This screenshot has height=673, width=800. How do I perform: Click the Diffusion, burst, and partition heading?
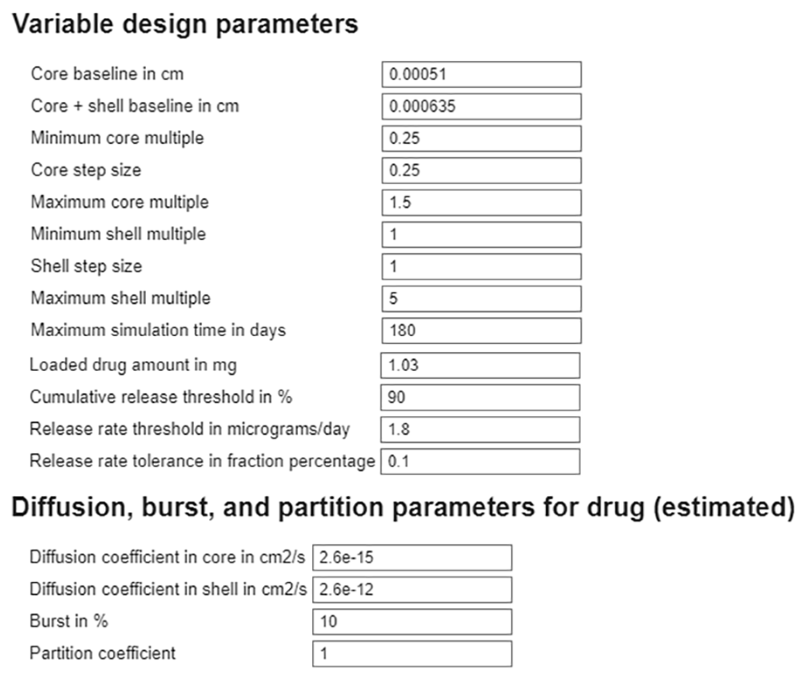tap(403, 507)
